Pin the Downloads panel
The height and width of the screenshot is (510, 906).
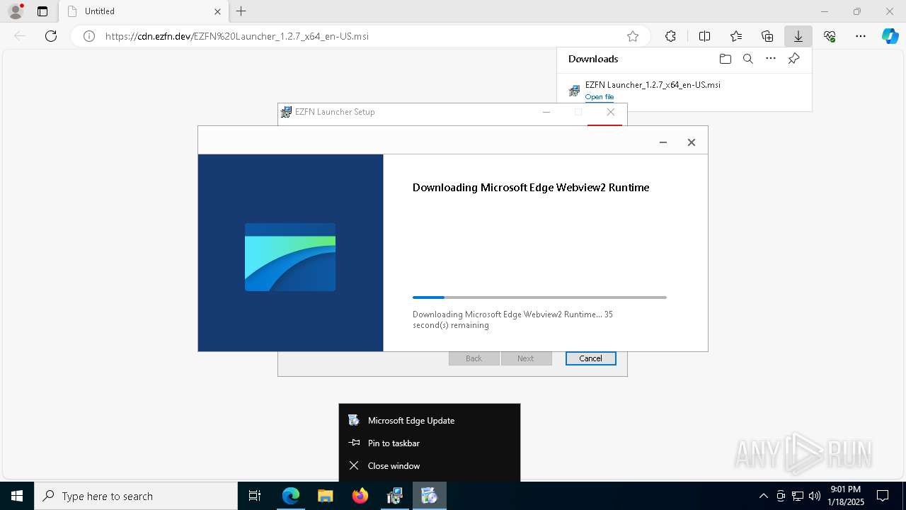point(794,59)
